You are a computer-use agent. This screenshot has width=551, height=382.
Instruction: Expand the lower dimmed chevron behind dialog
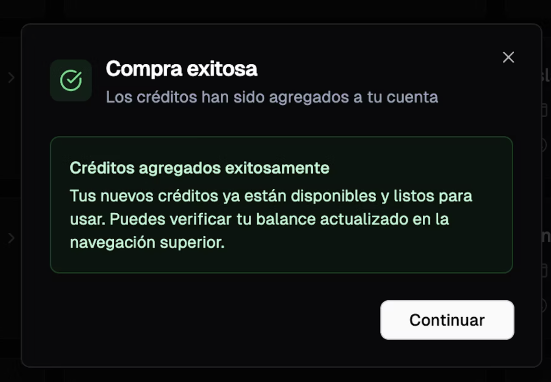click(x=11, y=238)
